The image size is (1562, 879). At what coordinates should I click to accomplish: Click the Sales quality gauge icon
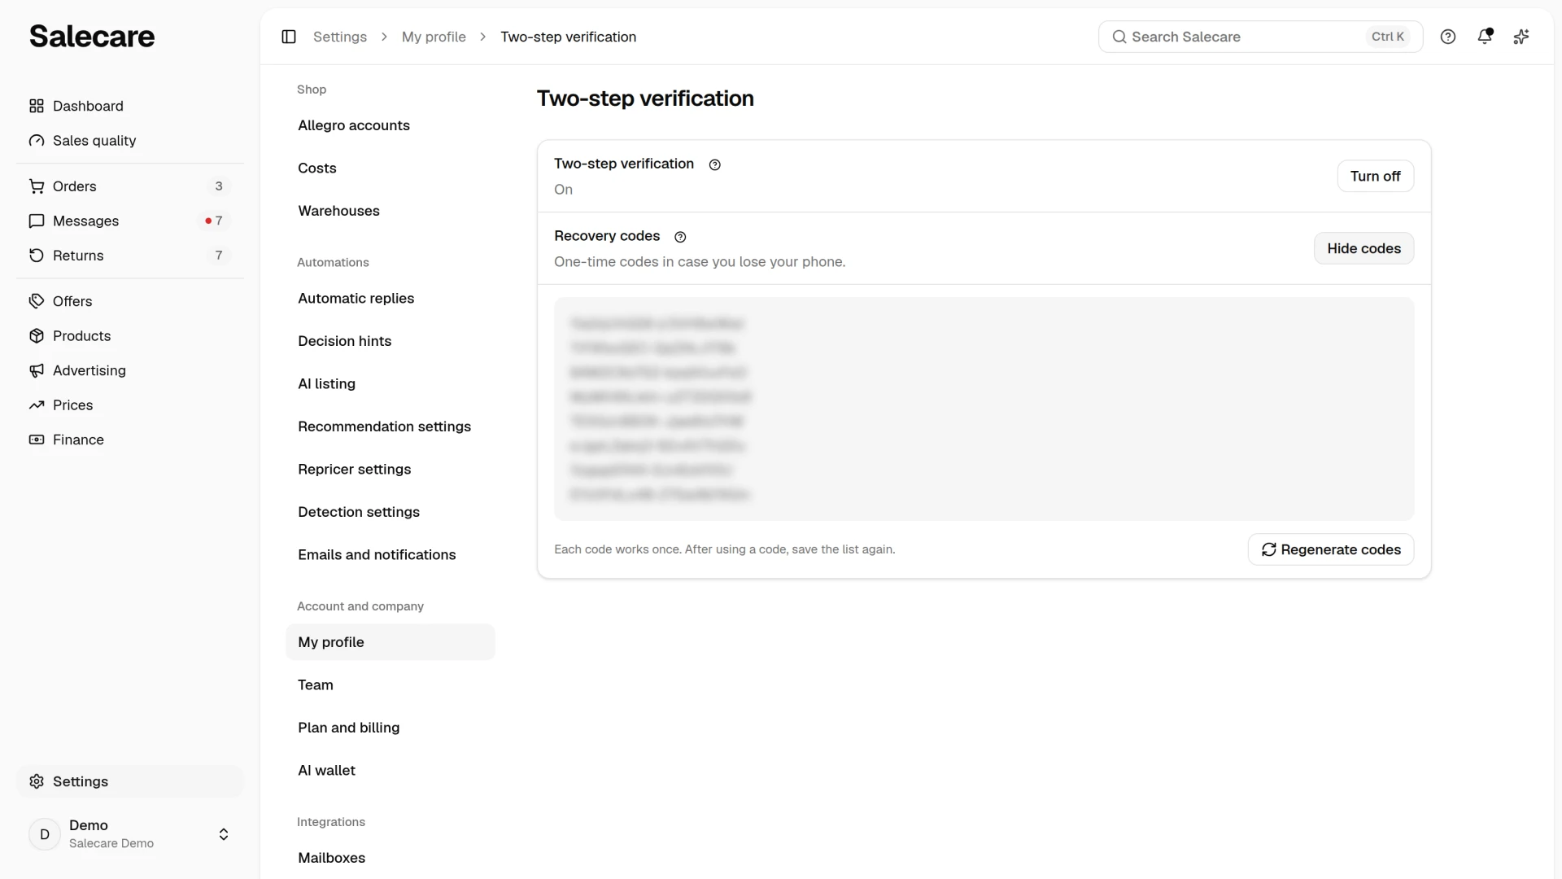tap(37, 141)
